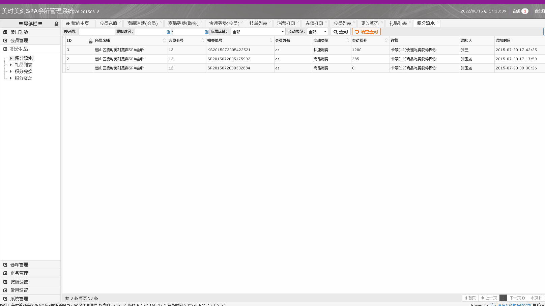Go to the 下一页 next page
545x306 pixels.
[x=517, y=298]
